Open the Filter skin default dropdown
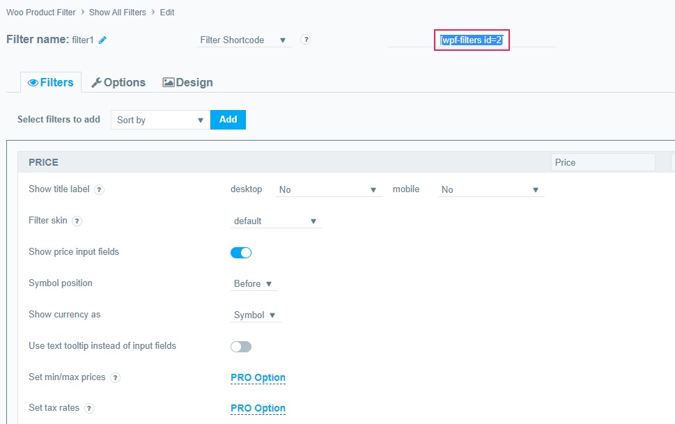This screenshot has width=675, height=424. 276,221
